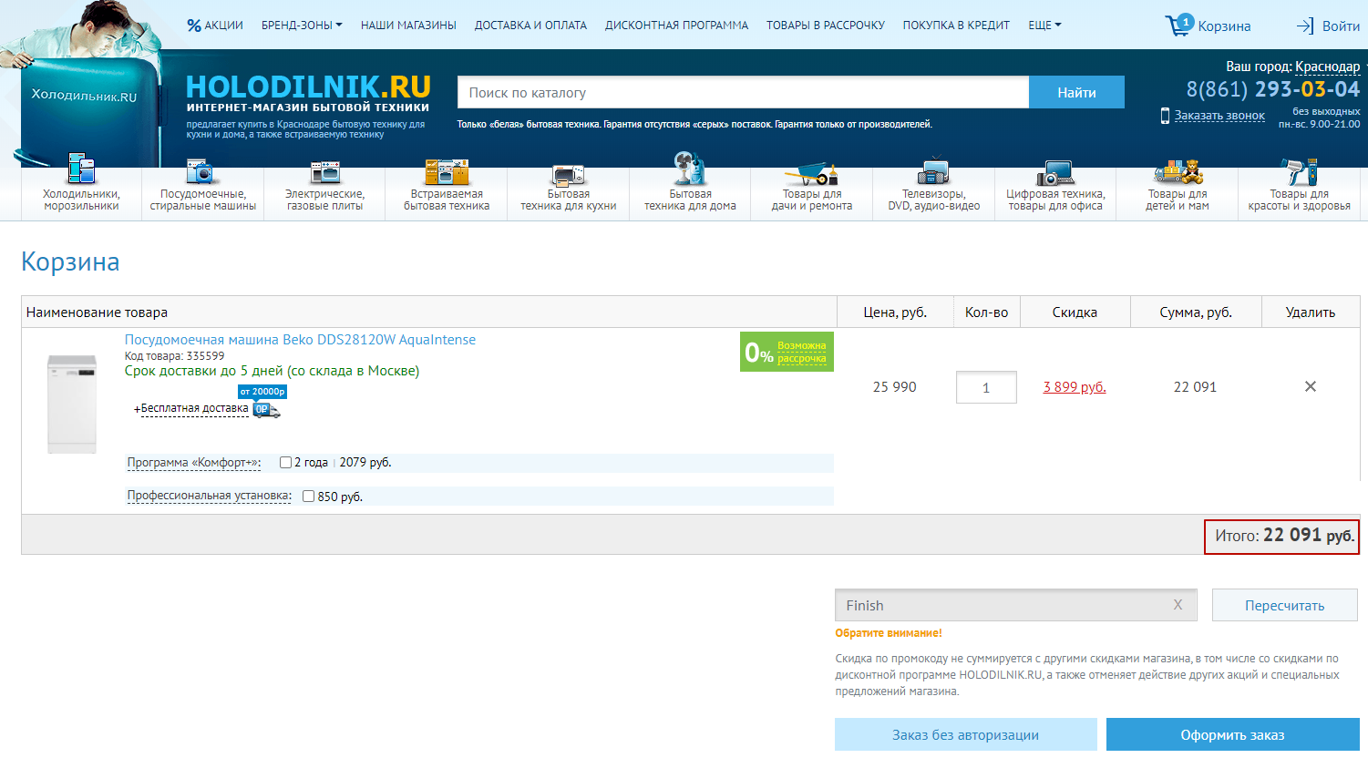Open the refrigerators and freezers category icon

(x=81, y=169)
